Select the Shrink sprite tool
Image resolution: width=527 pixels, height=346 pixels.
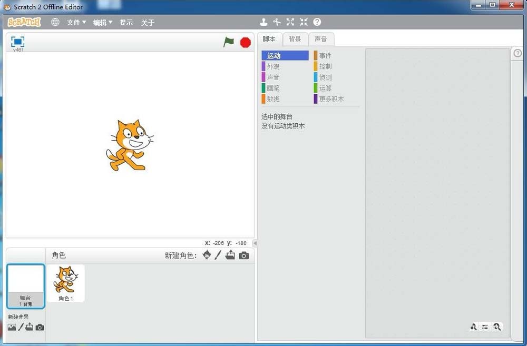click(304, 22)
